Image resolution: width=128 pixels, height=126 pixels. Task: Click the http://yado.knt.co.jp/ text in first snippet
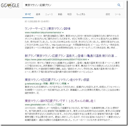tap(61, 45)
